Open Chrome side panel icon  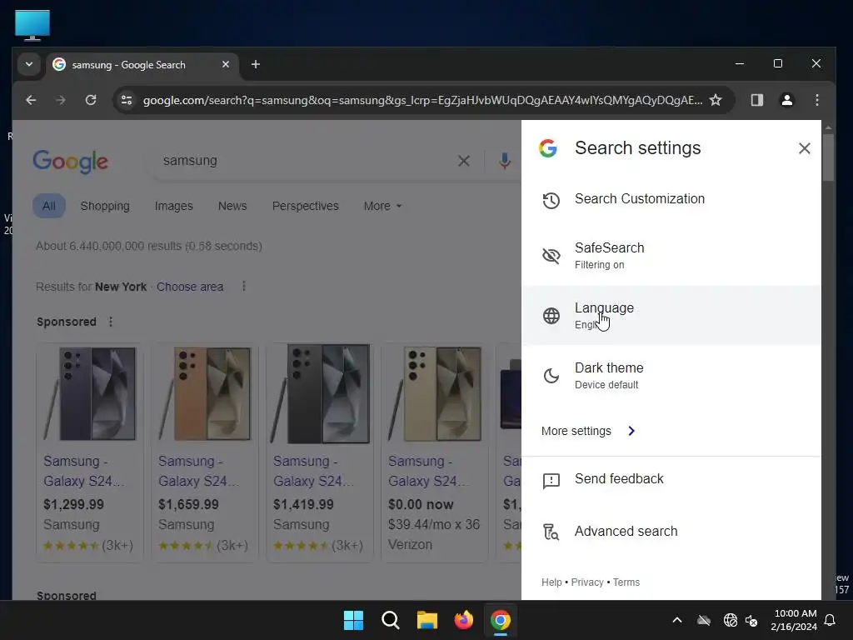[x=756, y=100]
